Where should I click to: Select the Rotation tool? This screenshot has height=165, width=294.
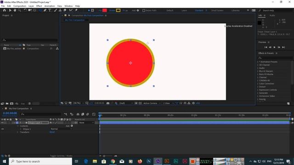point(25,10)
